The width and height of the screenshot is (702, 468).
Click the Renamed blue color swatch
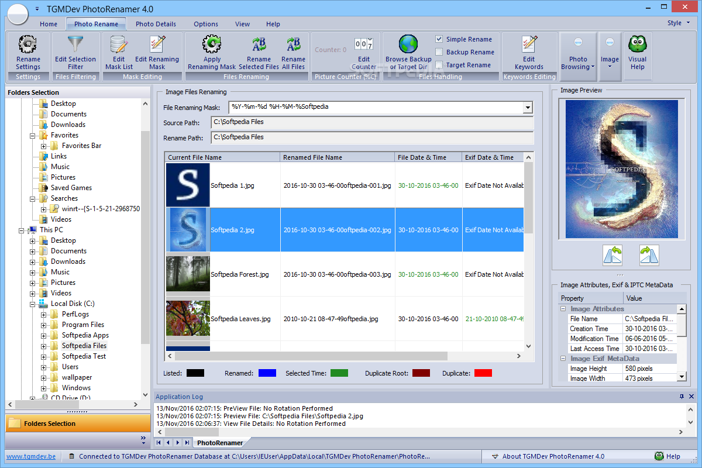pos(267,373)
